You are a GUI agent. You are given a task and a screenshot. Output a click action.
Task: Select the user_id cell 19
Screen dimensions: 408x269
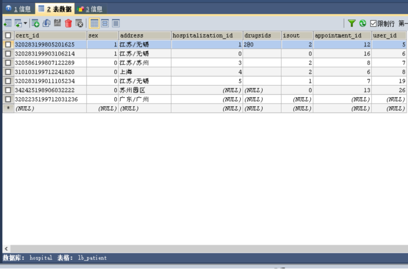[389, 81]
